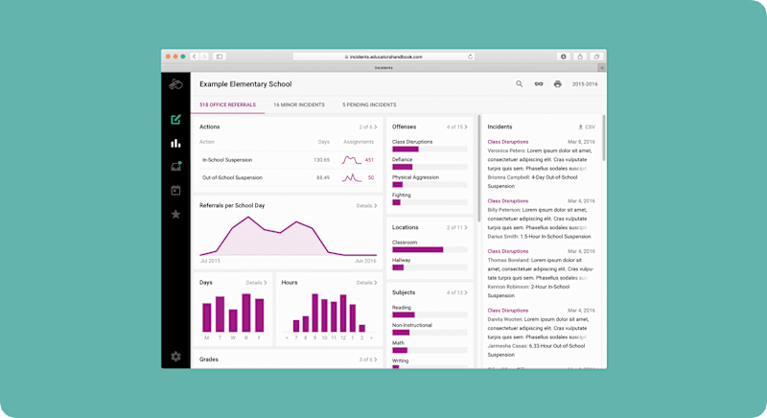Open the new incident (pencil) sidebar icon
Viewport: 767px width, 418px height.
tap(175, 119)
